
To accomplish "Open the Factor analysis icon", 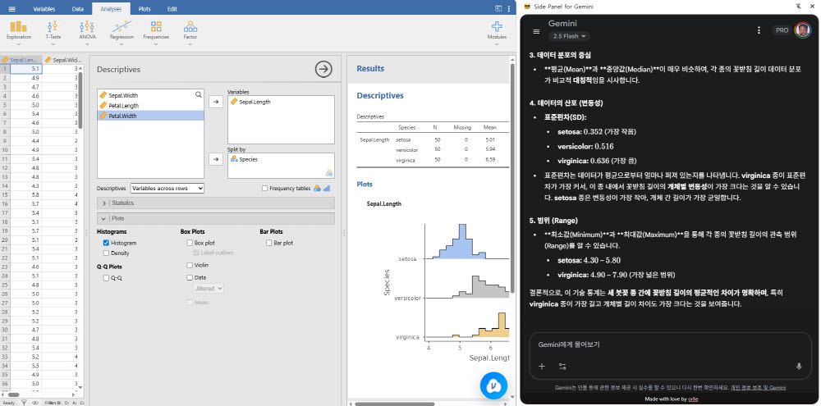I will coord(190,30).
